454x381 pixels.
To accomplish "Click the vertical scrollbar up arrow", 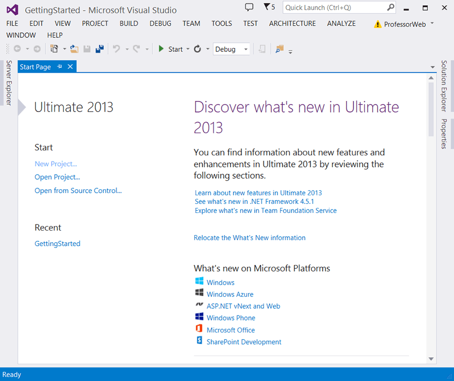I will click(x=431, y=78).
